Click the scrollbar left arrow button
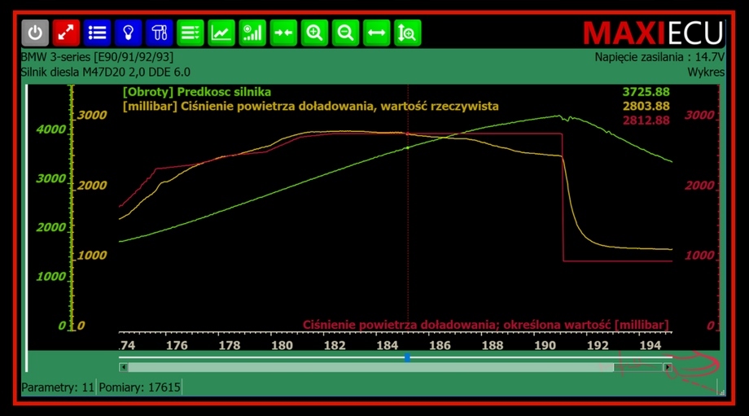 123,367
